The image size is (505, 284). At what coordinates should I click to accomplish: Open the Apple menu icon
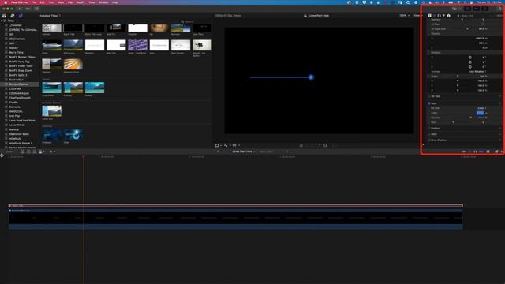[6, 2]
